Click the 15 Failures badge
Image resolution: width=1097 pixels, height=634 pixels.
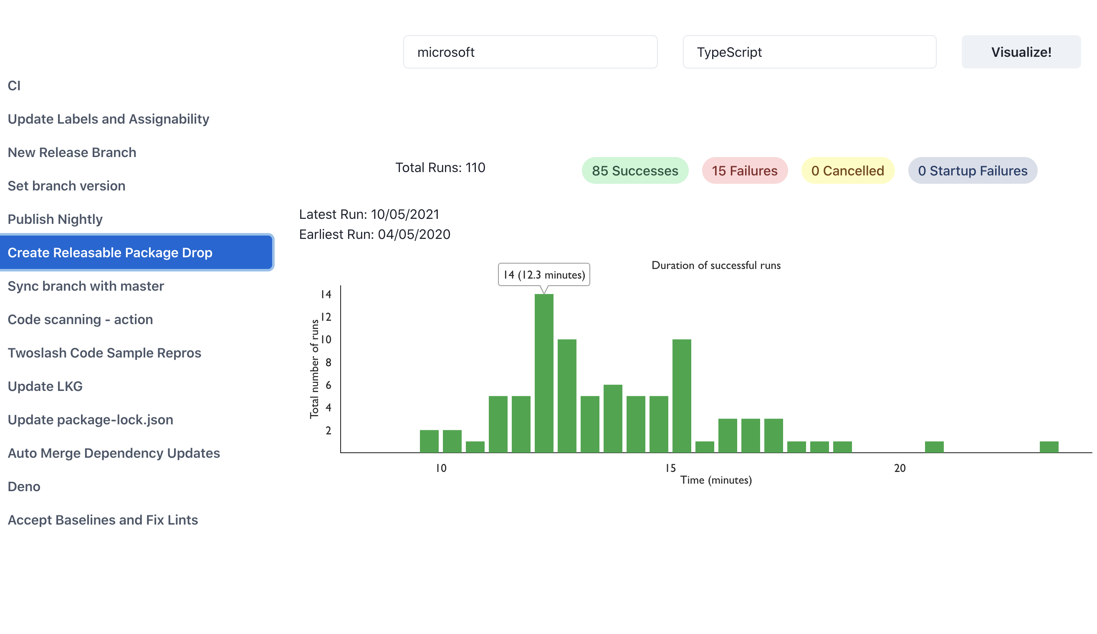744,171
